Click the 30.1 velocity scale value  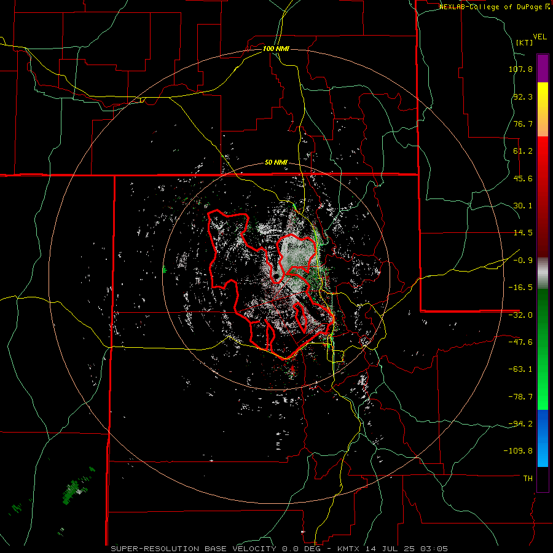coord(523,206)
